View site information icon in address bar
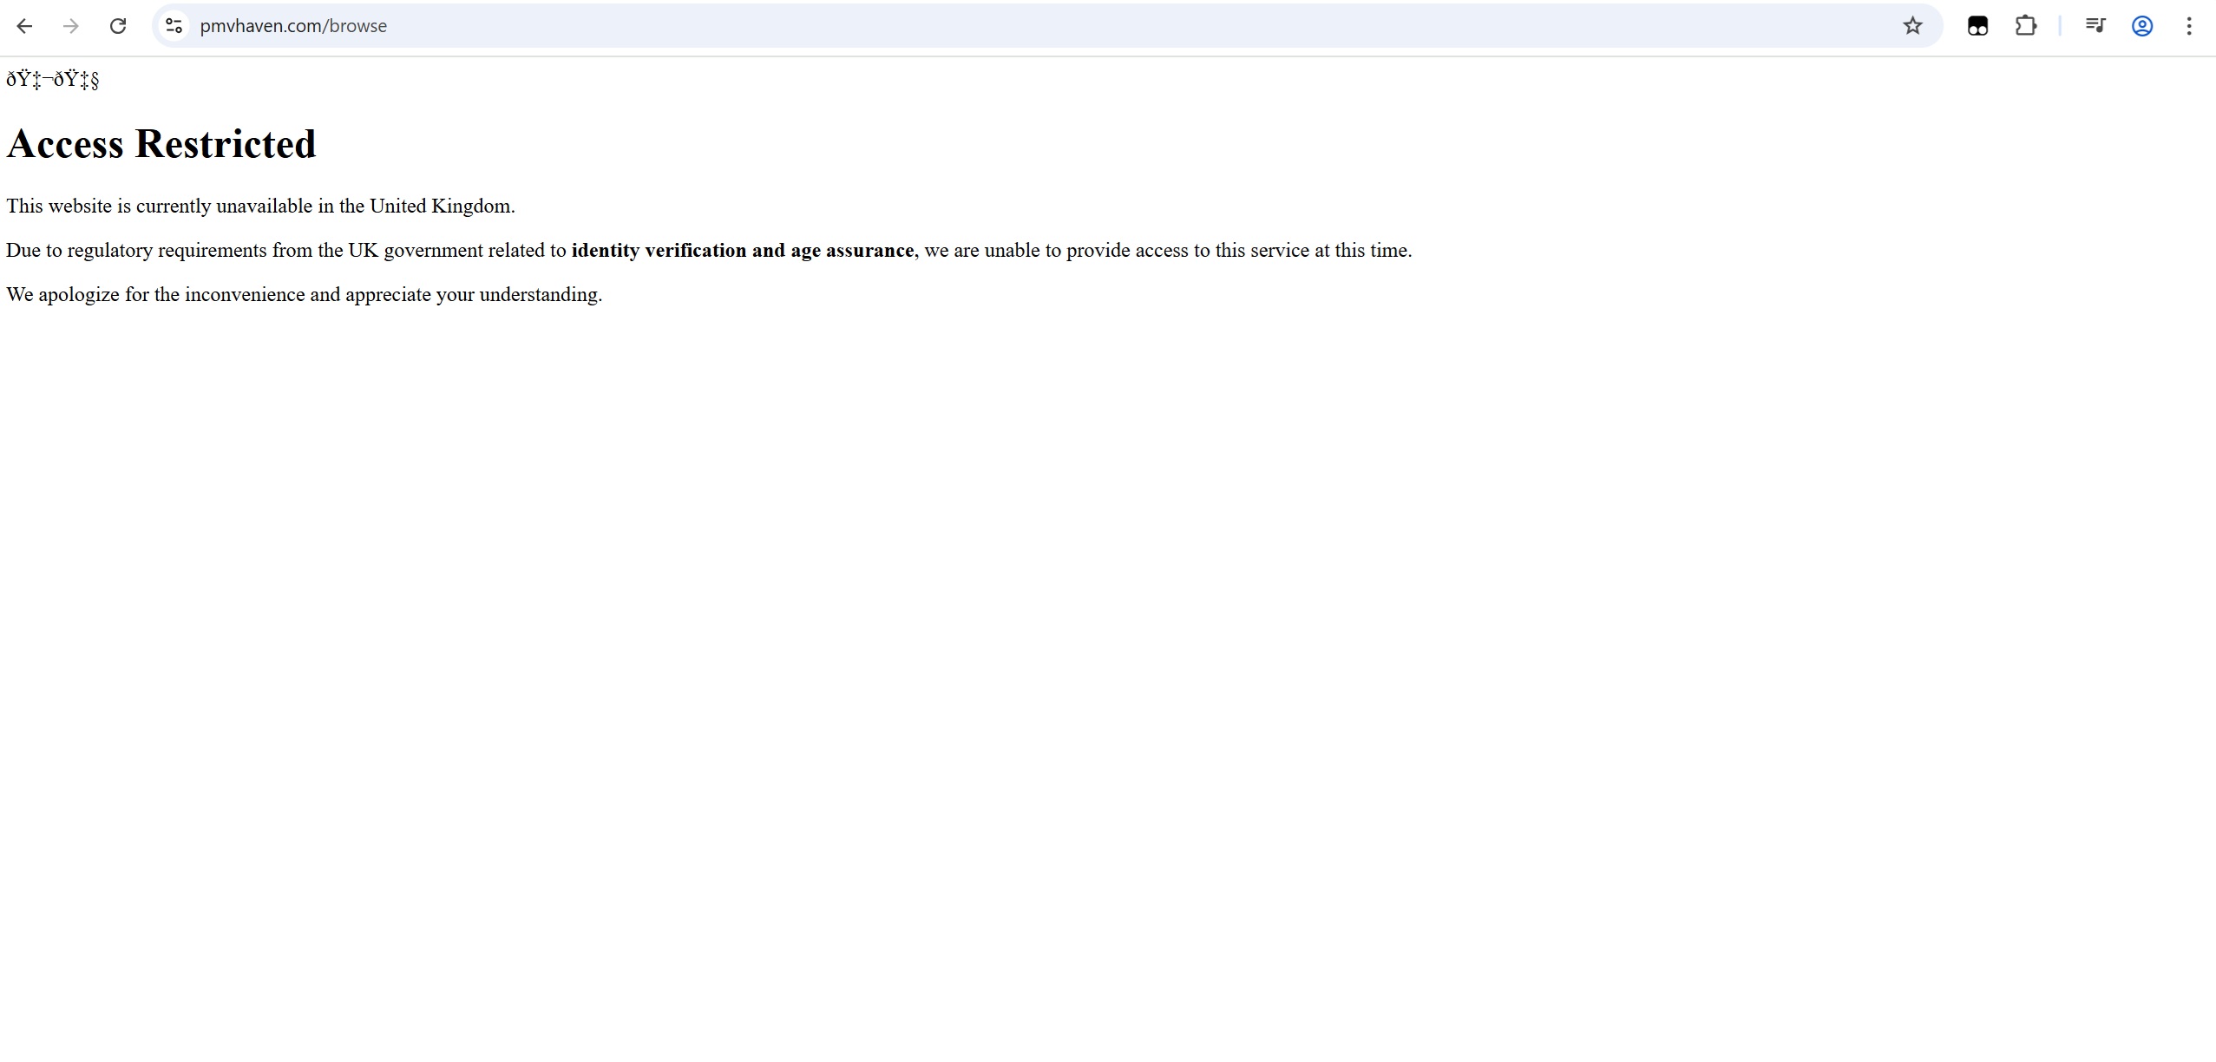Viewport: 2216px width, 1062px height. click(x=174, y=26)
